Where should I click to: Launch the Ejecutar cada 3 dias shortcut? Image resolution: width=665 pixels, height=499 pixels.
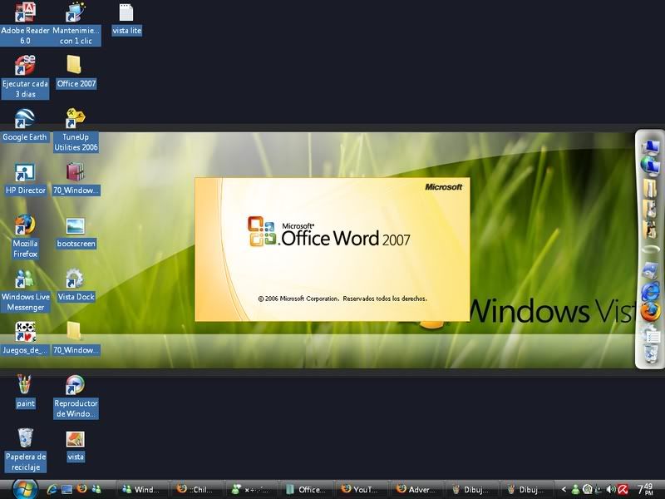[25, 77]
